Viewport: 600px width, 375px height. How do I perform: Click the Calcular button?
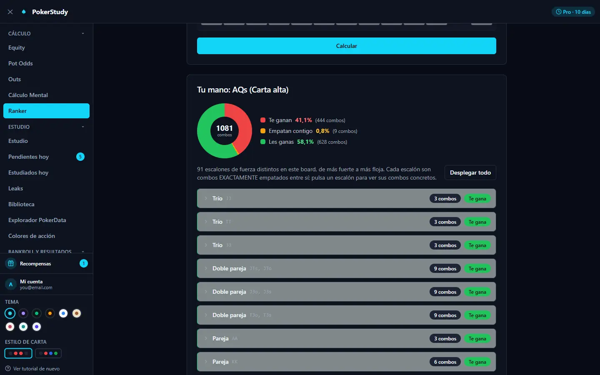[x=346, y=46]
